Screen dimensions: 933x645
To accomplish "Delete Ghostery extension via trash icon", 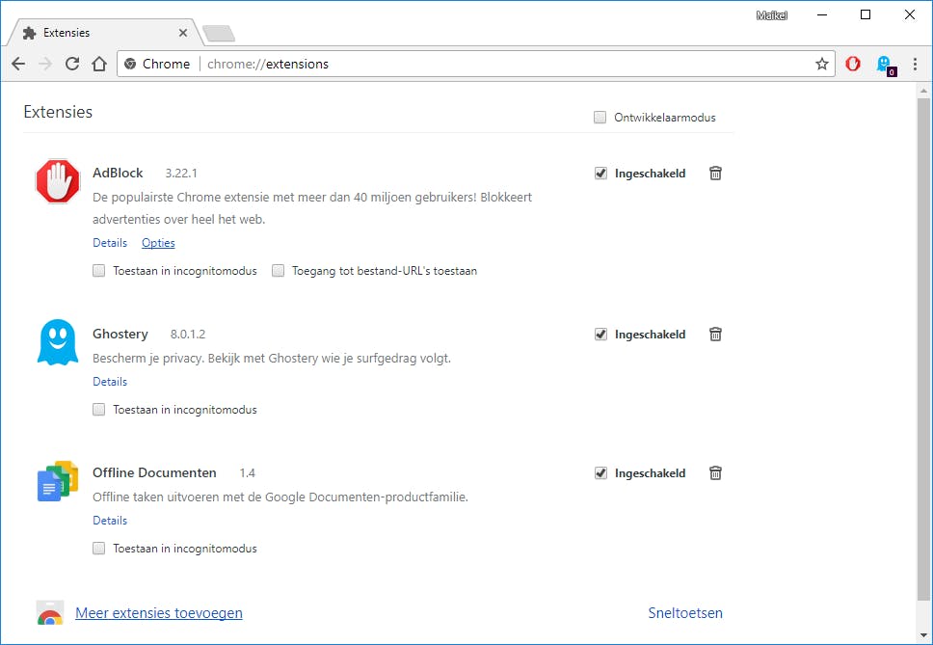I will 715,335.
